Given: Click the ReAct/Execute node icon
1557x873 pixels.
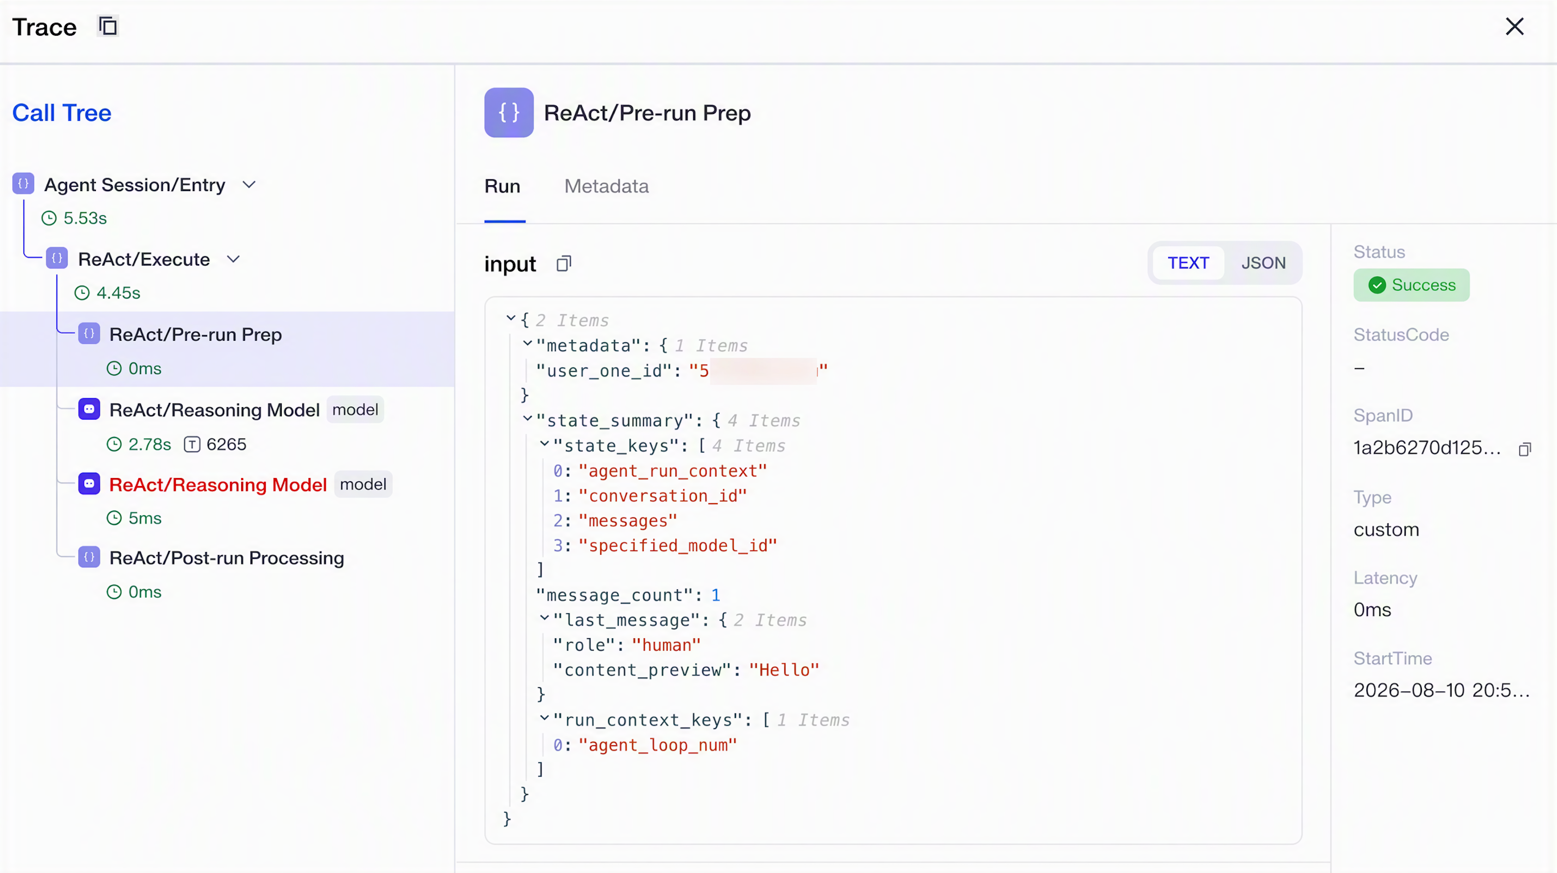Looking at the screenshot, I should click(x=57, y=259).
